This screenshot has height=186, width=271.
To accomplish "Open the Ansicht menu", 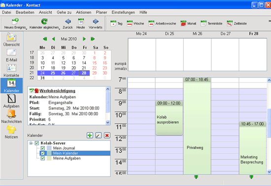I will (45, 12).
